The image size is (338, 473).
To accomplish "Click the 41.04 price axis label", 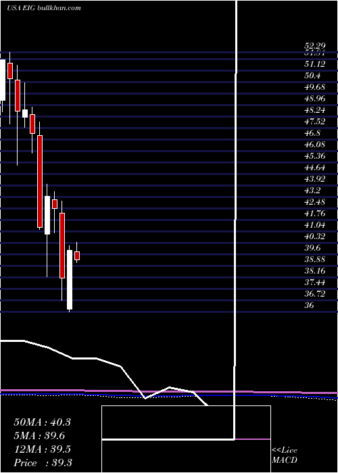I will [x=315, y=225].
